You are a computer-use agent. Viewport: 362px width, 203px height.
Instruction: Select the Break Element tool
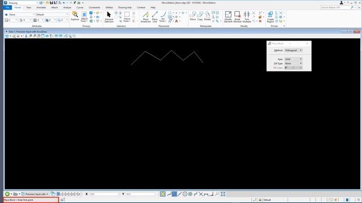click(238, 17)
